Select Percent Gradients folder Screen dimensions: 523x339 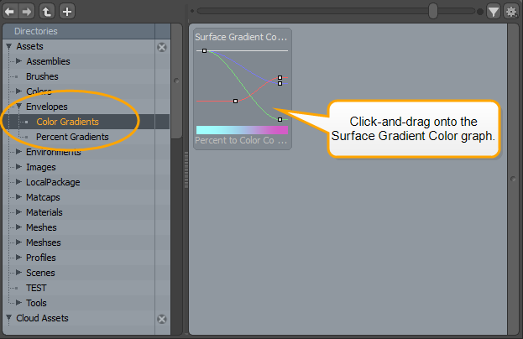(x=72, y=137)
